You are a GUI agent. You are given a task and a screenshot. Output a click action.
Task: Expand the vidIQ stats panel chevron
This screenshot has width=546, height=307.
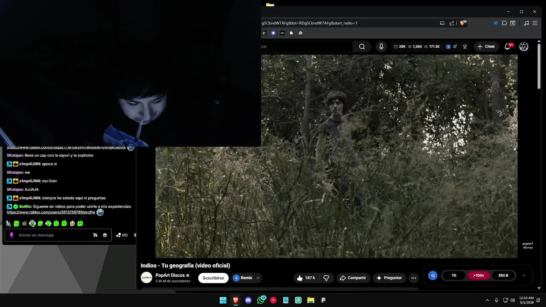click(x=524, y=275)
